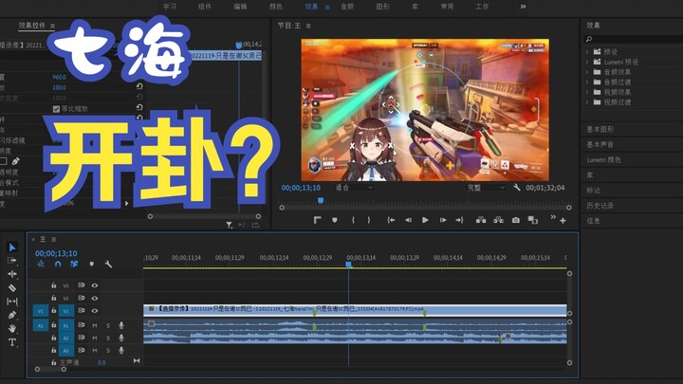683x384 pixels.
Task: Toggle uniform scale checkbox
Action: (x=56, y=109)
